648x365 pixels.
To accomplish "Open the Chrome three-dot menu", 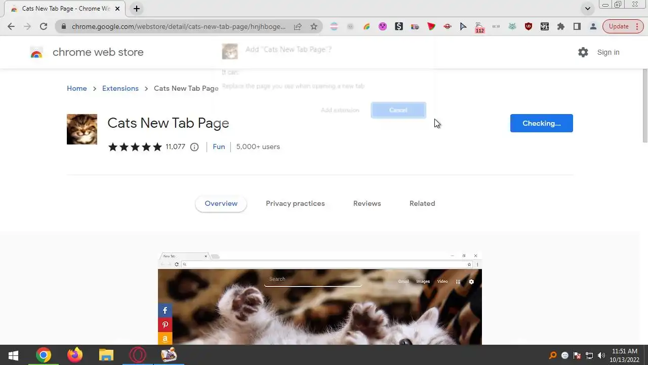I will coord(637,26).
